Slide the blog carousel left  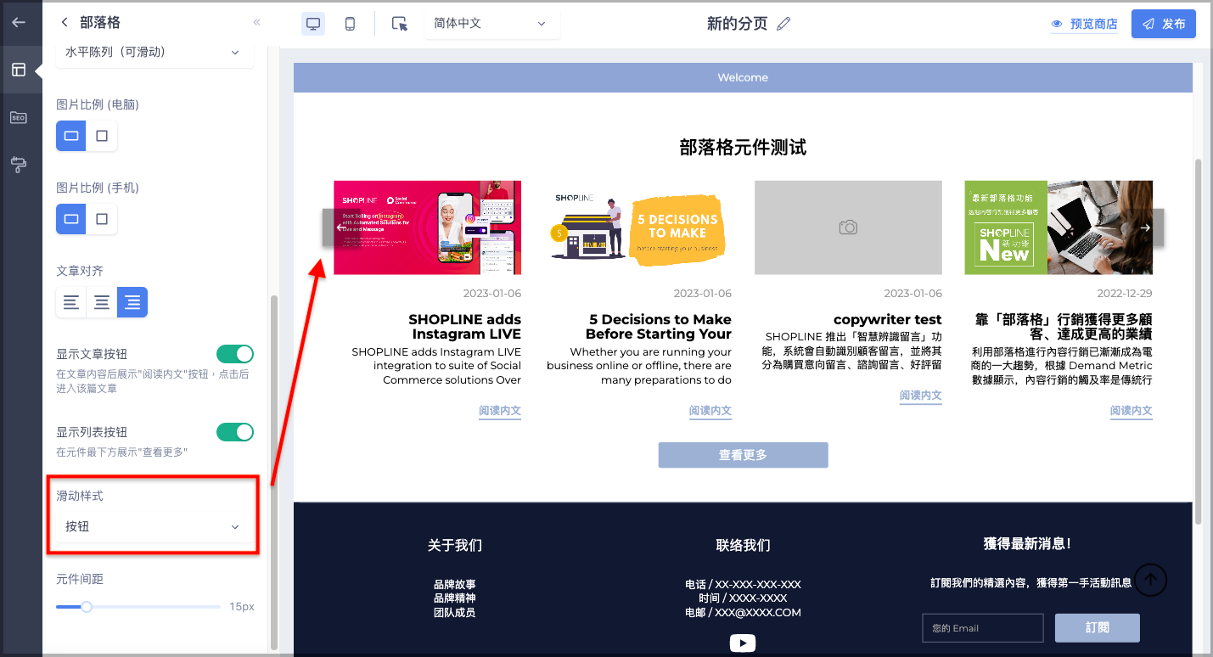[x=341, y=227]
